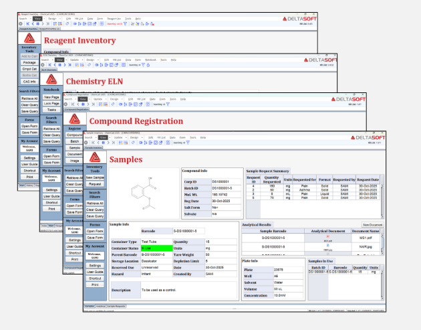Click Analytical Results table scrollbar
The image size is (421, 330).
[x=382, y=244]
